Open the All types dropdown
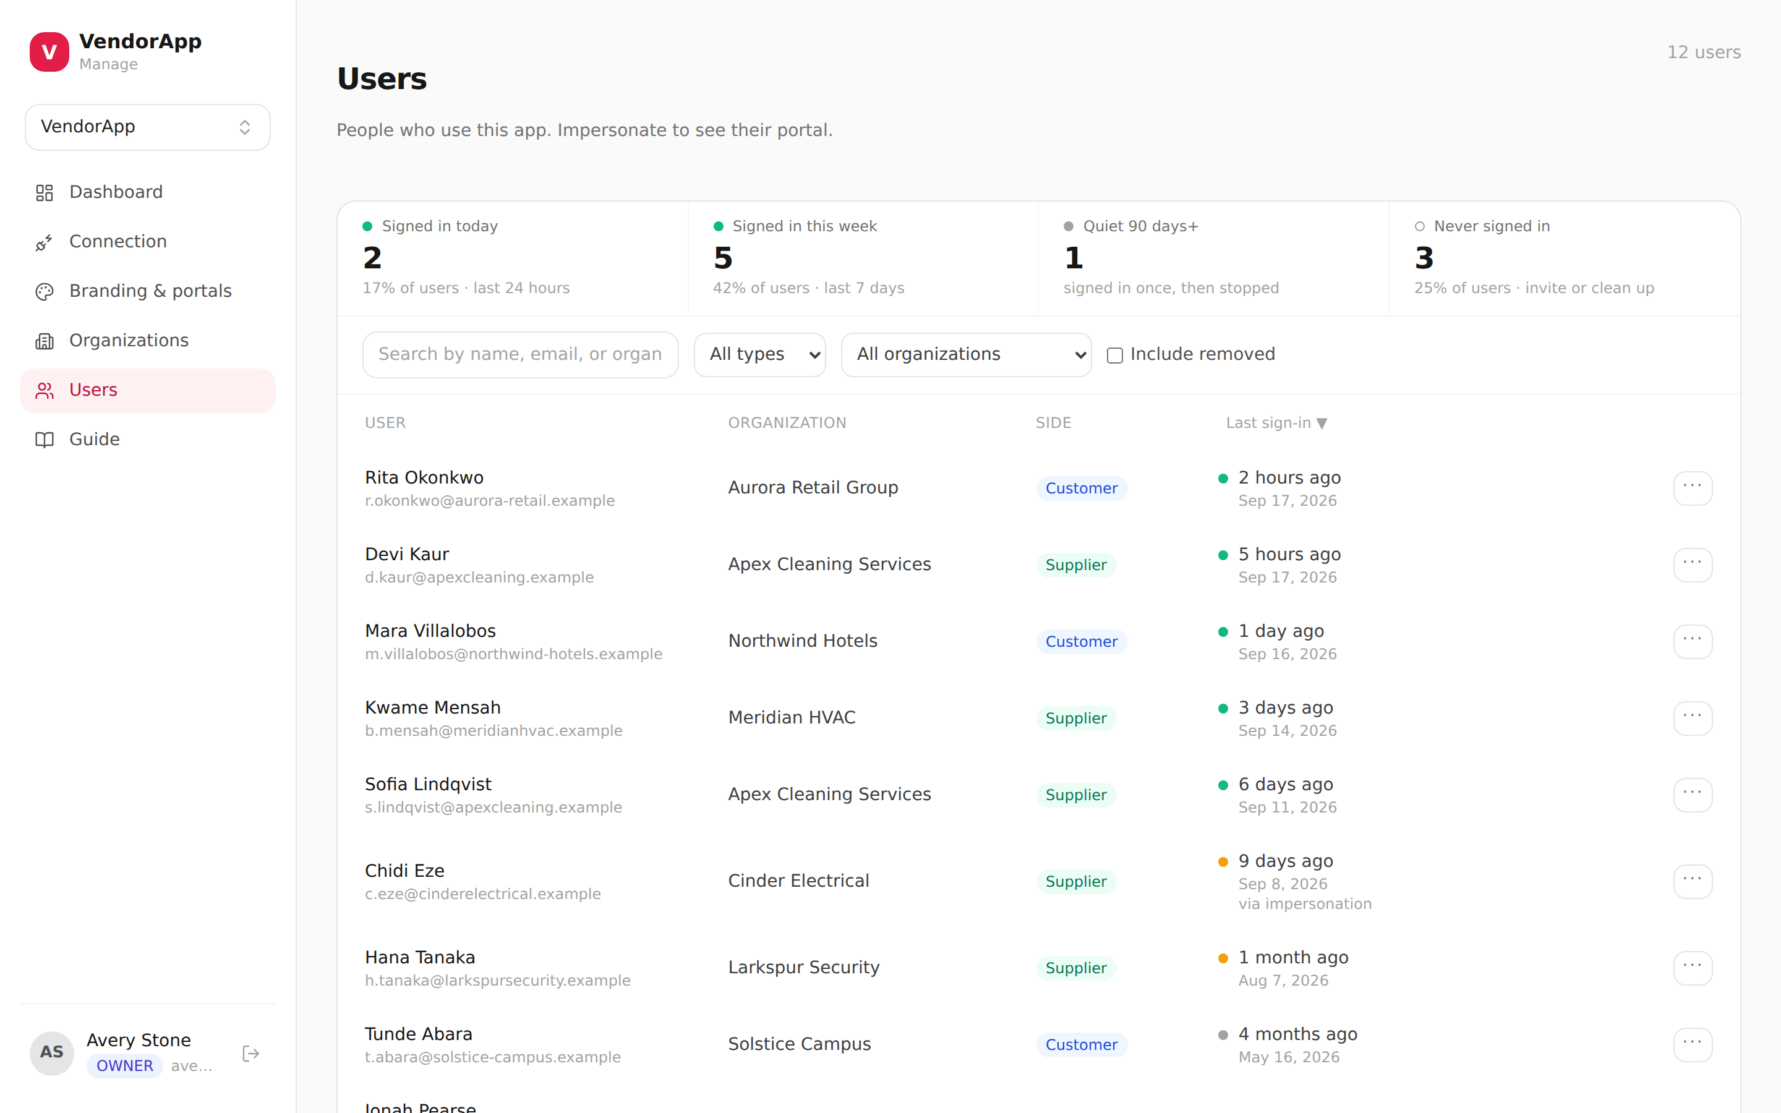 pyautogui.click(x=759, y=355)
